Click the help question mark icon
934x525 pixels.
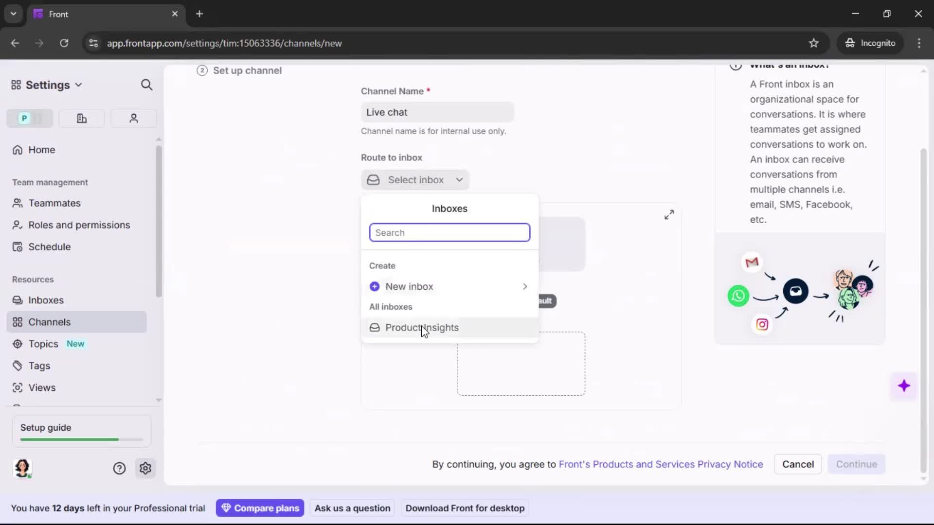(119, 468)
